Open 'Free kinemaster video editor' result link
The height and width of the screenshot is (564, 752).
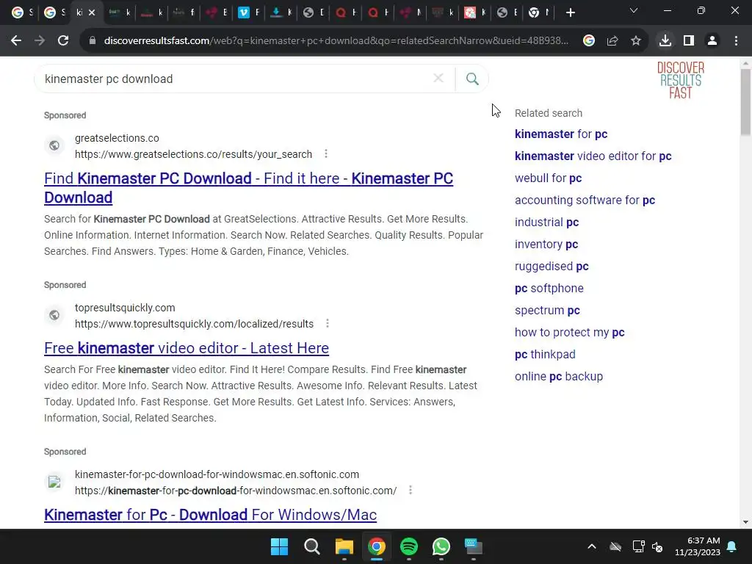click(187, 348)
